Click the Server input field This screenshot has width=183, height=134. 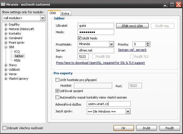click(95, 50)
